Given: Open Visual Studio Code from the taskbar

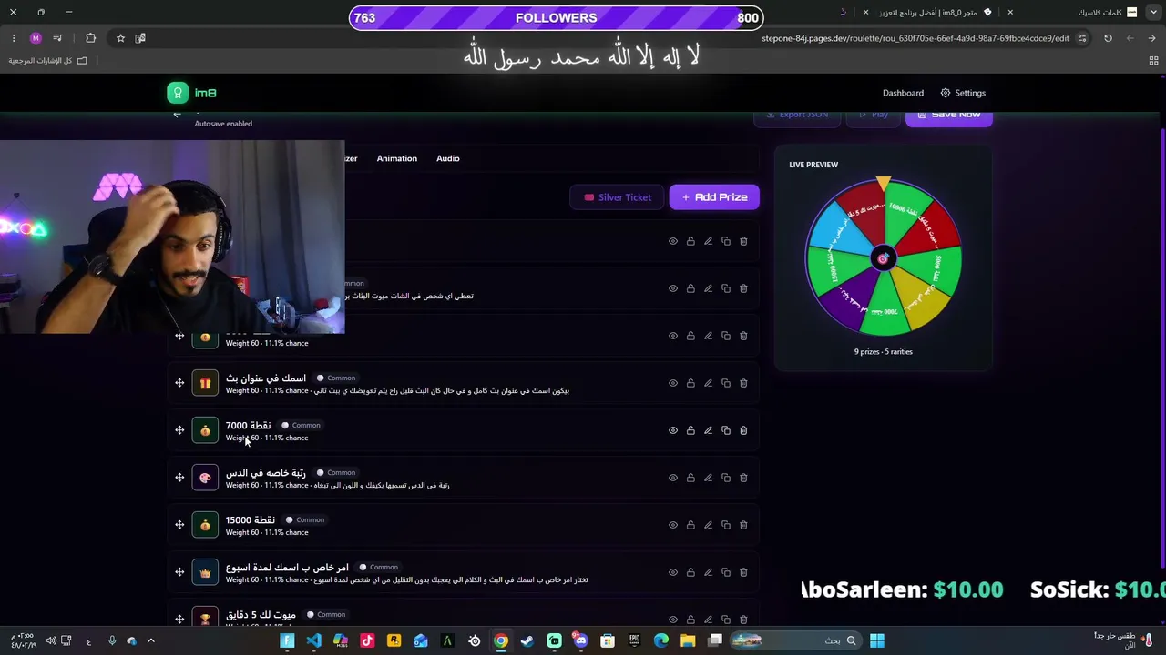Looking at the screenshot, I should coord(313,641).
